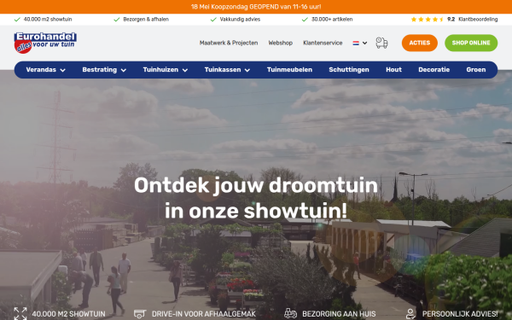The width and height of the screenshot is (512, 320).
Task: Click the expand arrows icon beside 40.000 M2 SHOWTUIN
Action: (20, 314)
